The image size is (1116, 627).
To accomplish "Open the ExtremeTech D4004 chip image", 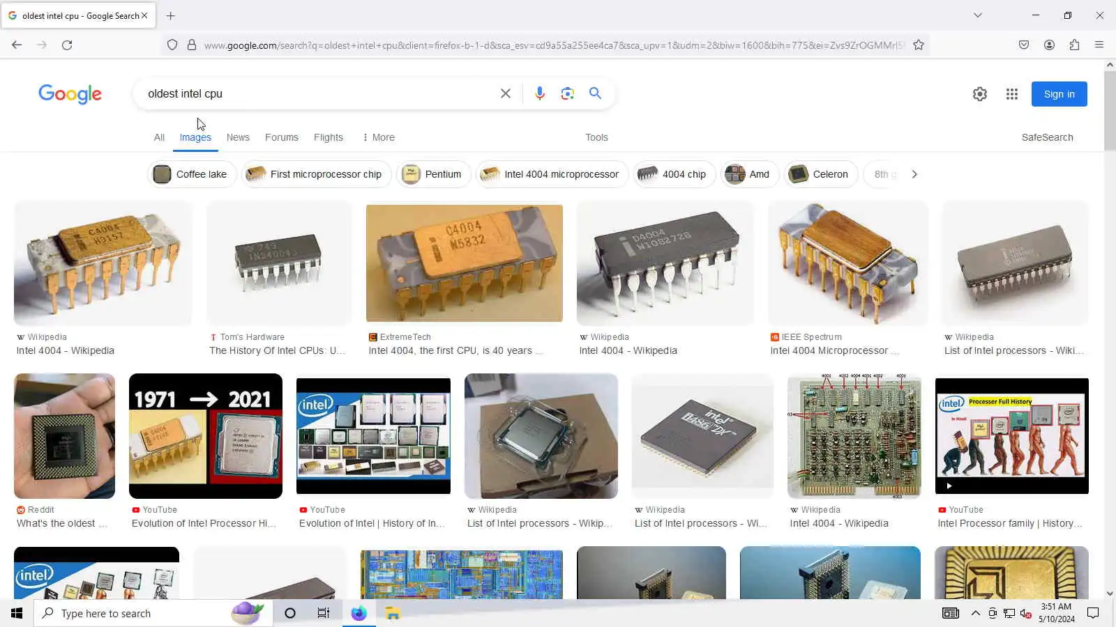I will [x=464, y=263].
